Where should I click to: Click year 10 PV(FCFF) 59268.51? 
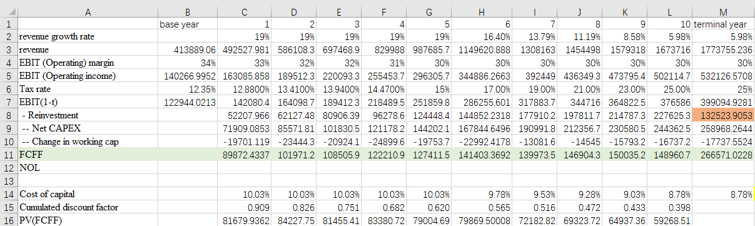coord(670,220)
